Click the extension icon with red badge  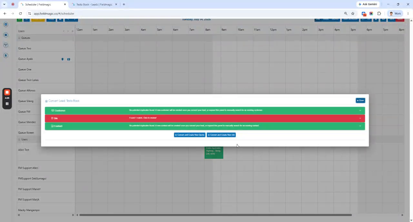(x=364, y=14)
